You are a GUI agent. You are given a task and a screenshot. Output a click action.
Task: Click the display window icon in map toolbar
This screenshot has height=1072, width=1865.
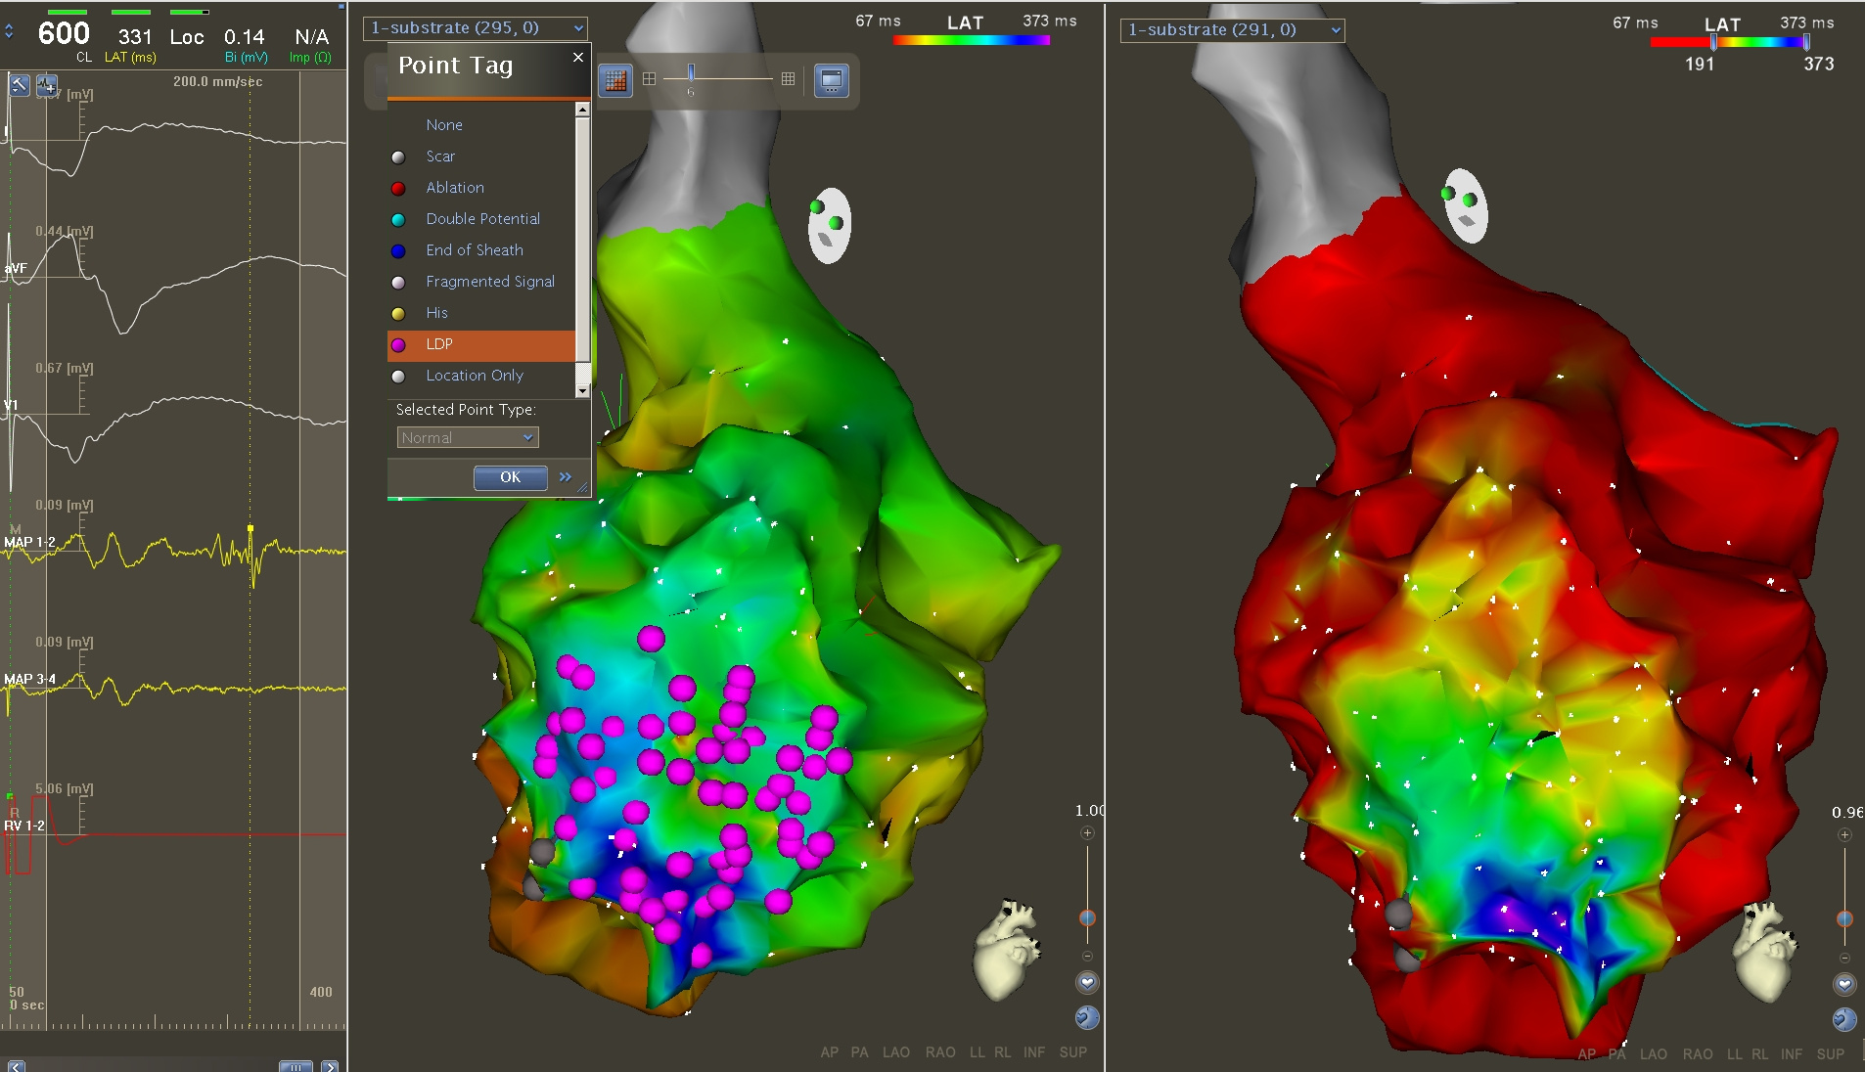pos(832,80)
